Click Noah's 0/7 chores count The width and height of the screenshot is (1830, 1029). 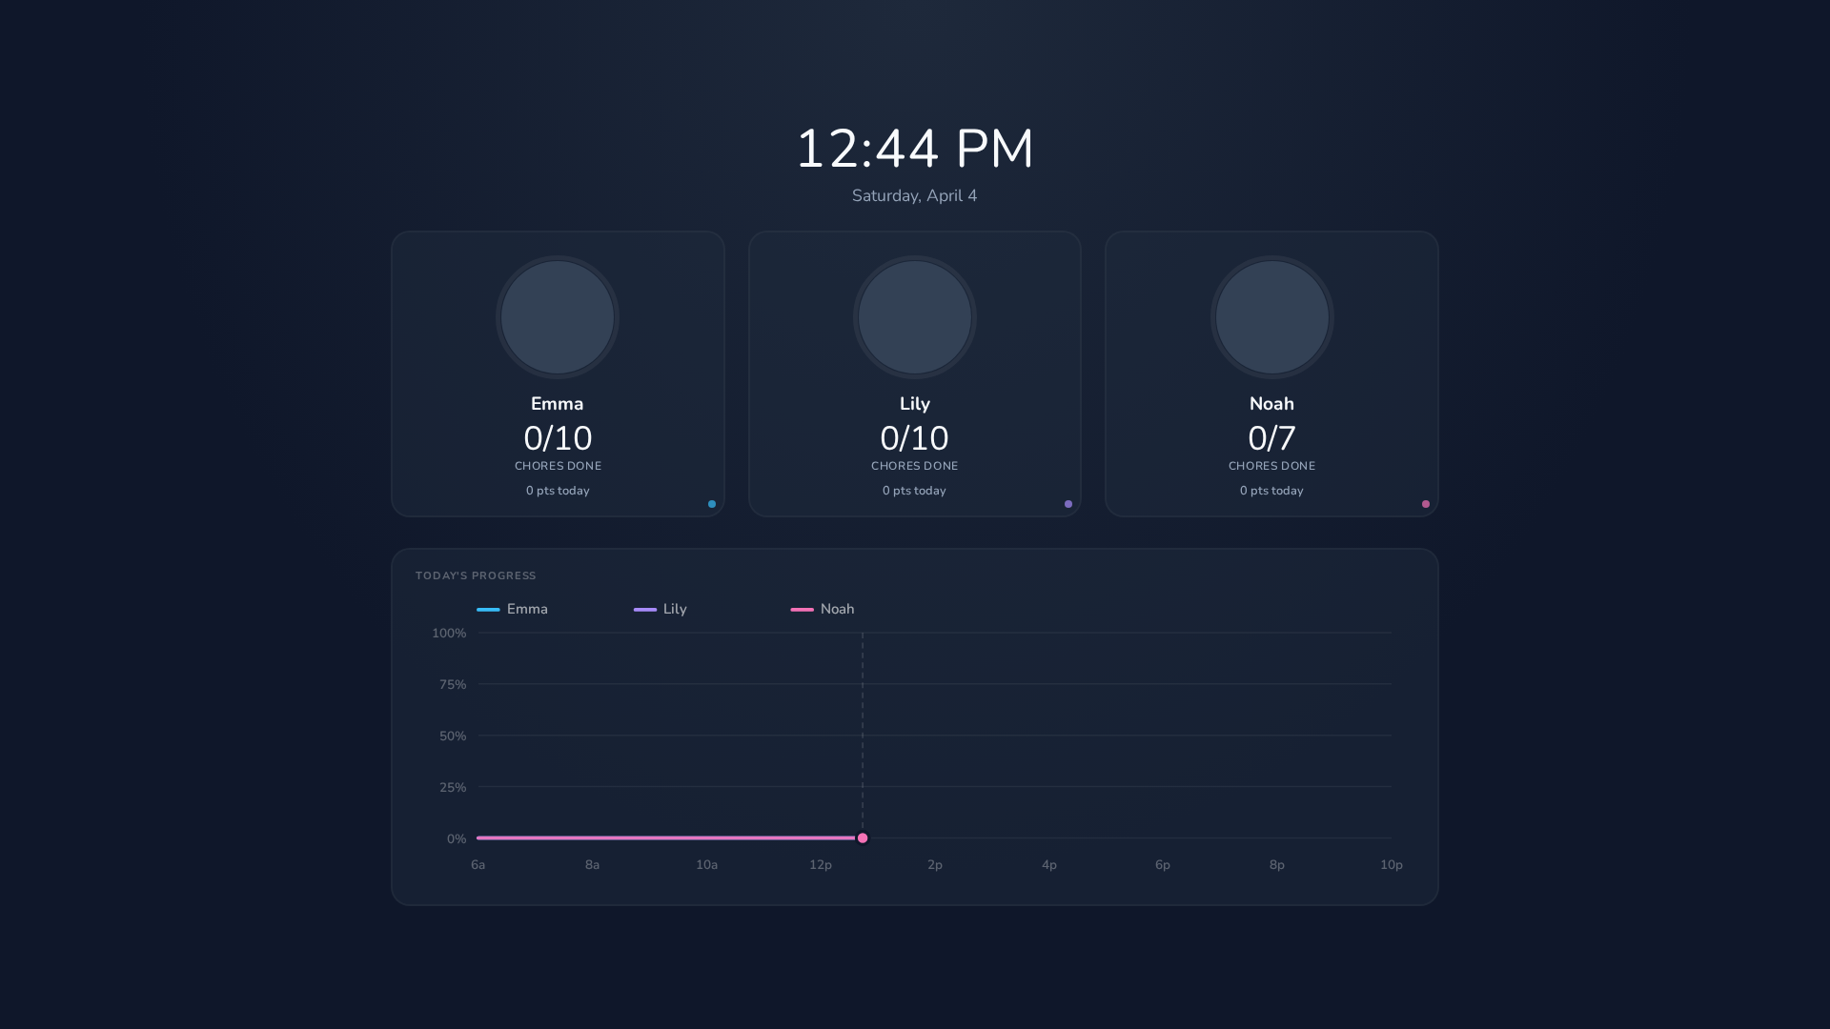[1272, 438]
